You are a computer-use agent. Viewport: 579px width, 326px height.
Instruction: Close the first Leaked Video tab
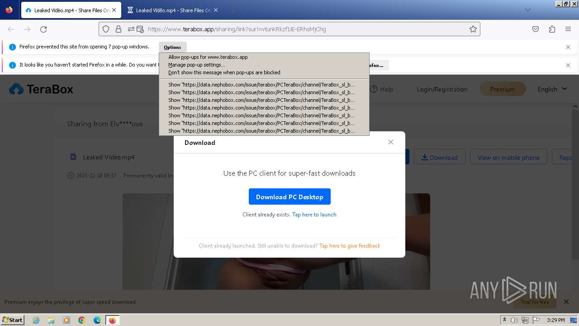[114, 10]
